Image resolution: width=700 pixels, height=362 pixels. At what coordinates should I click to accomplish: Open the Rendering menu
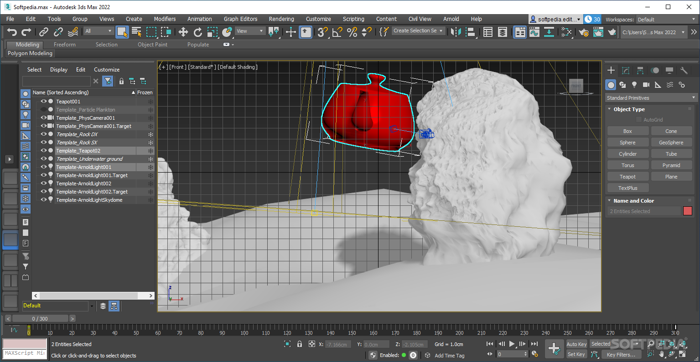tap(281, 19)
